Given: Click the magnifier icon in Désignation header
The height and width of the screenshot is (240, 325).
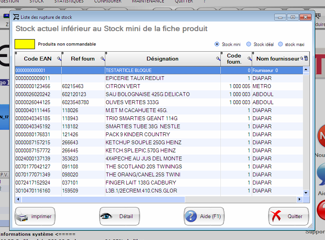Looking at the screenshot, I should pos(218,59).
